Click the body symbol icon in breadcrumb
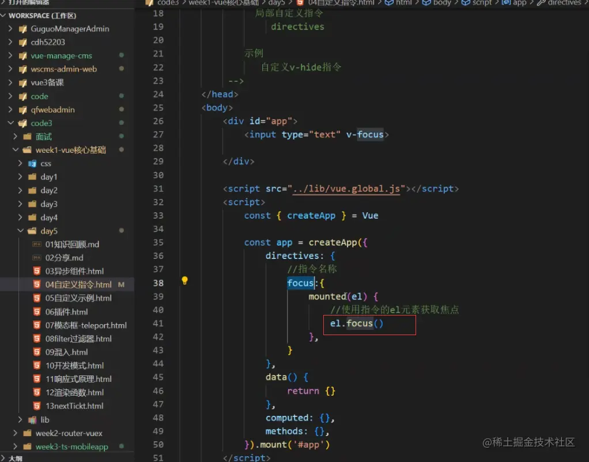The width and height of the screenshot is (589, 462). 426,3
